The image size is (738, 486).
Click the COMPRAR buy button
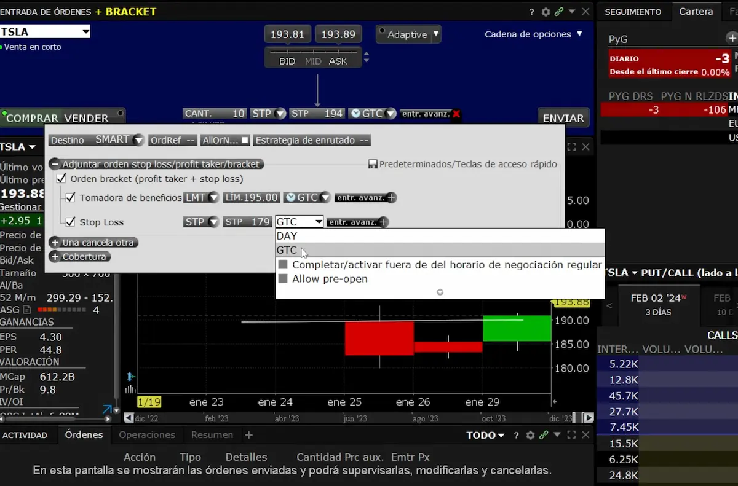[41, 118]
